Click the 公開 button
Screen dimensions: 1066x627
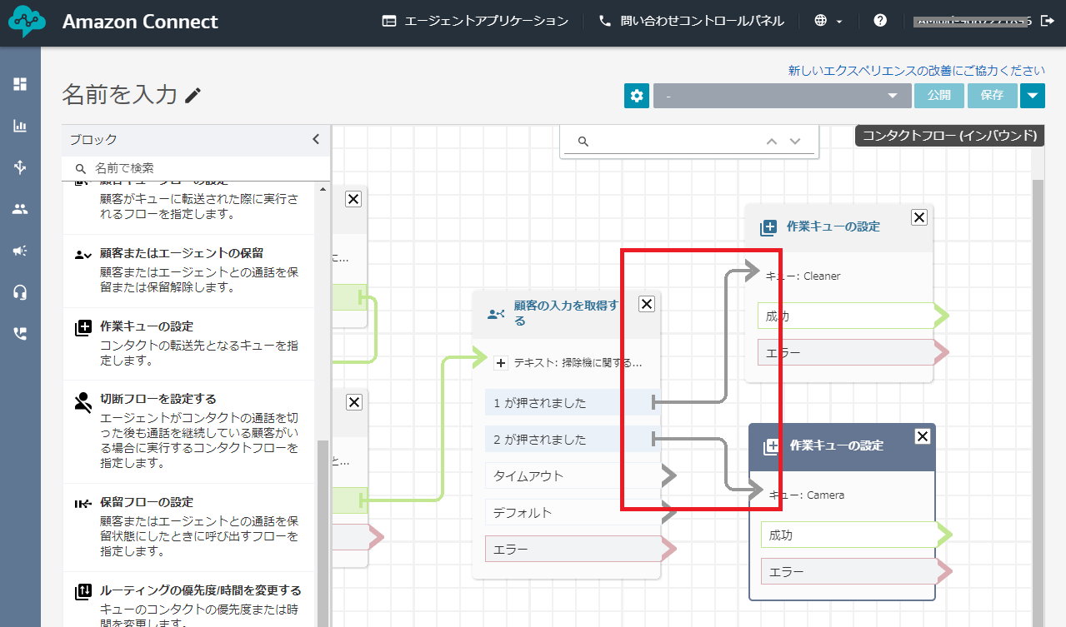click(x=938, y=96)
